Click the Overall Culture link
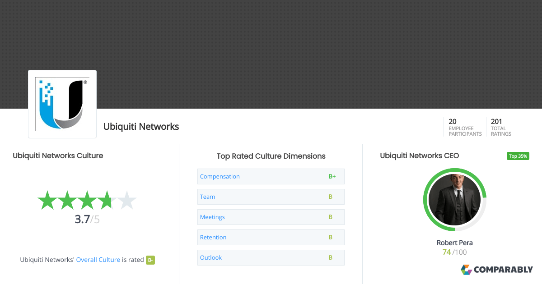Screen dimensions: 542x284 [x=98, y=260]
